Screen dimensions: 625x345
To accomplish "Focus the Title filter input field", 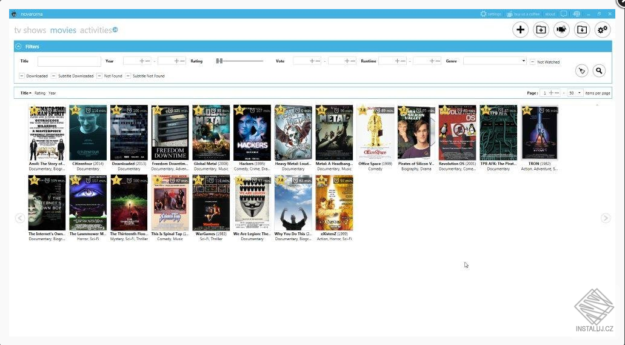I will 69,61.
